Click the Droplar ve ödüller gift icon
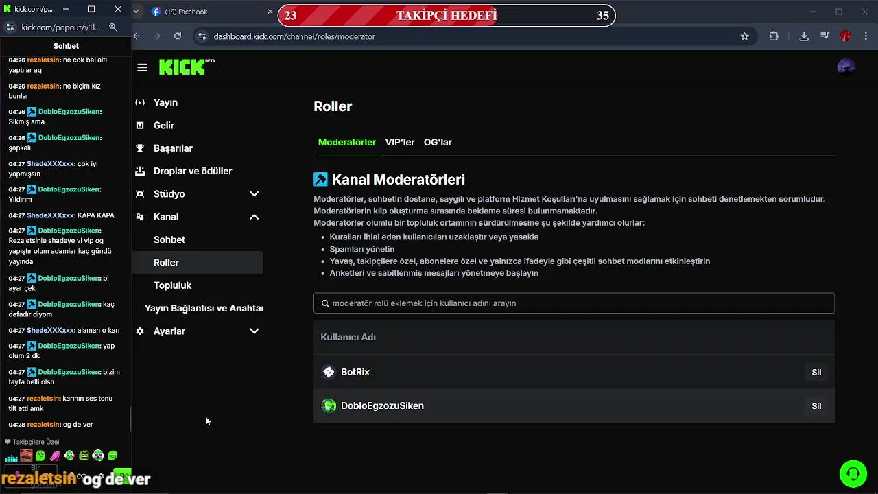Image resolution: width=878 pixels, height=494 pixels. 140,171
